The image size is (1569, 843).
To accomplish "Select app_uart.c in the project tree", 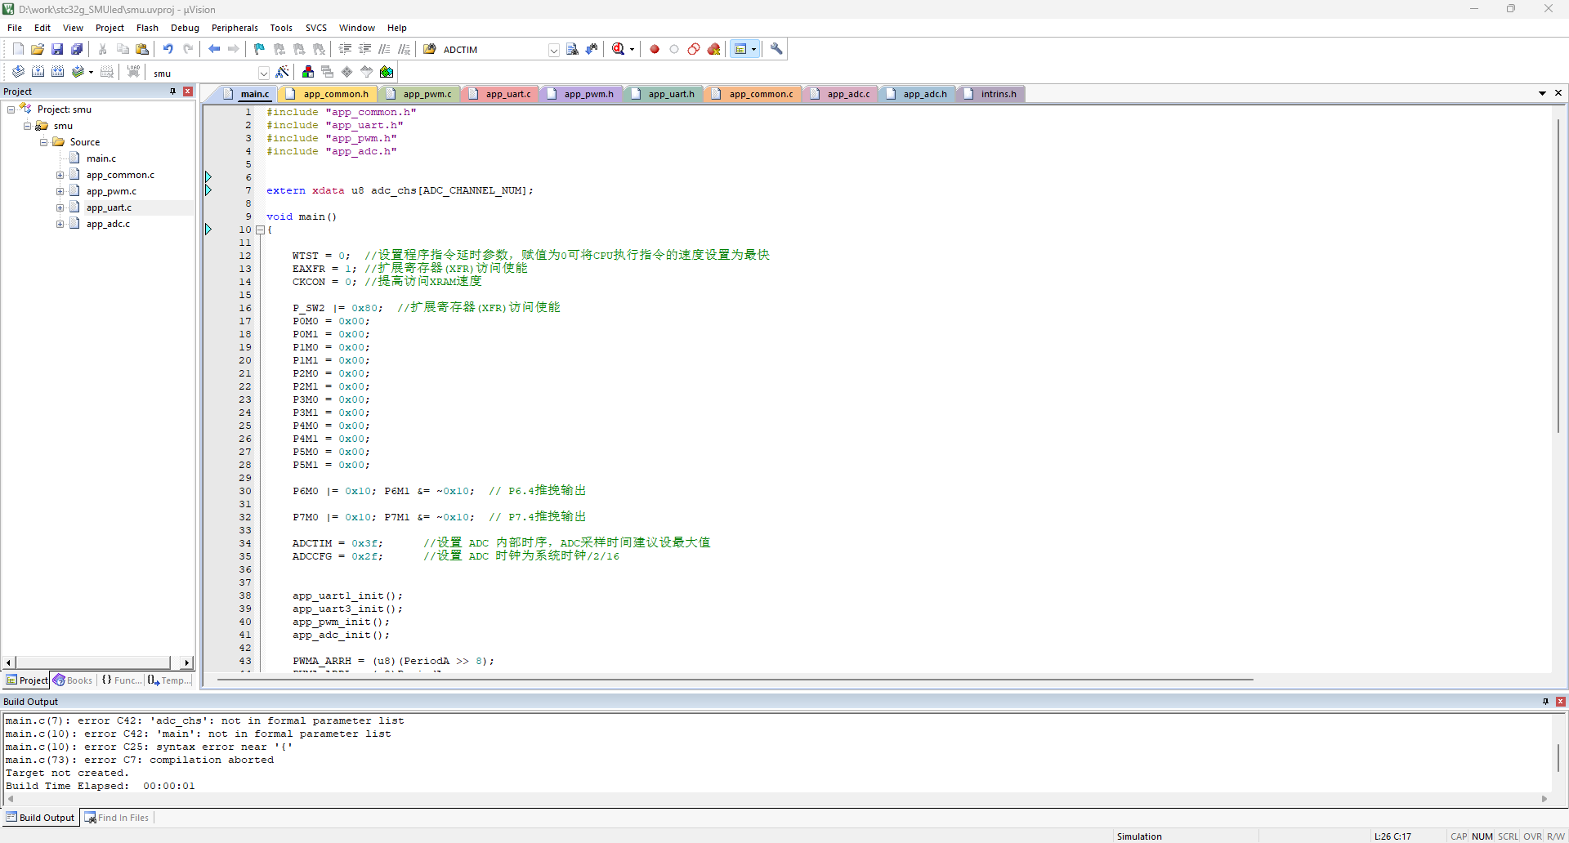I will click(x=109, y=207).
